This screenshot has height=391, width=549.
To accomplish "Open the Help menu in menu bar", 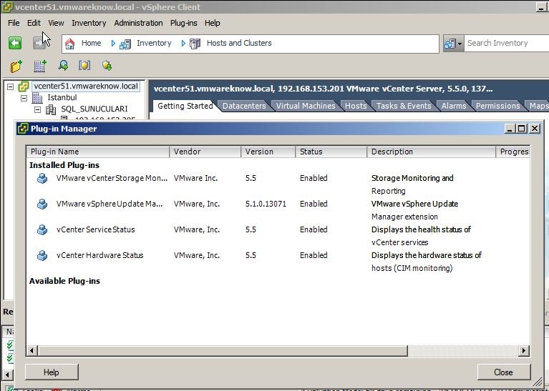I will coord(212,23).
